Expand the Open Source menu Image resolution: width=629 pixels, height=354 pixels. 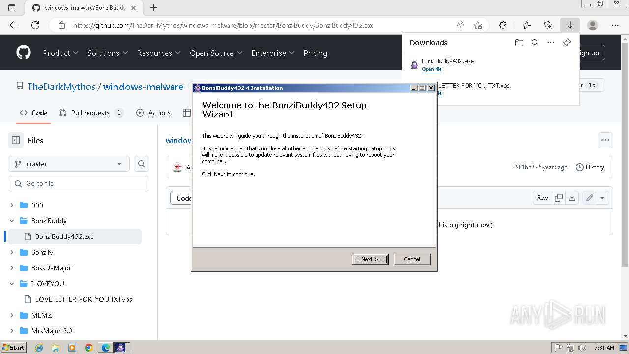coord(216,53)
